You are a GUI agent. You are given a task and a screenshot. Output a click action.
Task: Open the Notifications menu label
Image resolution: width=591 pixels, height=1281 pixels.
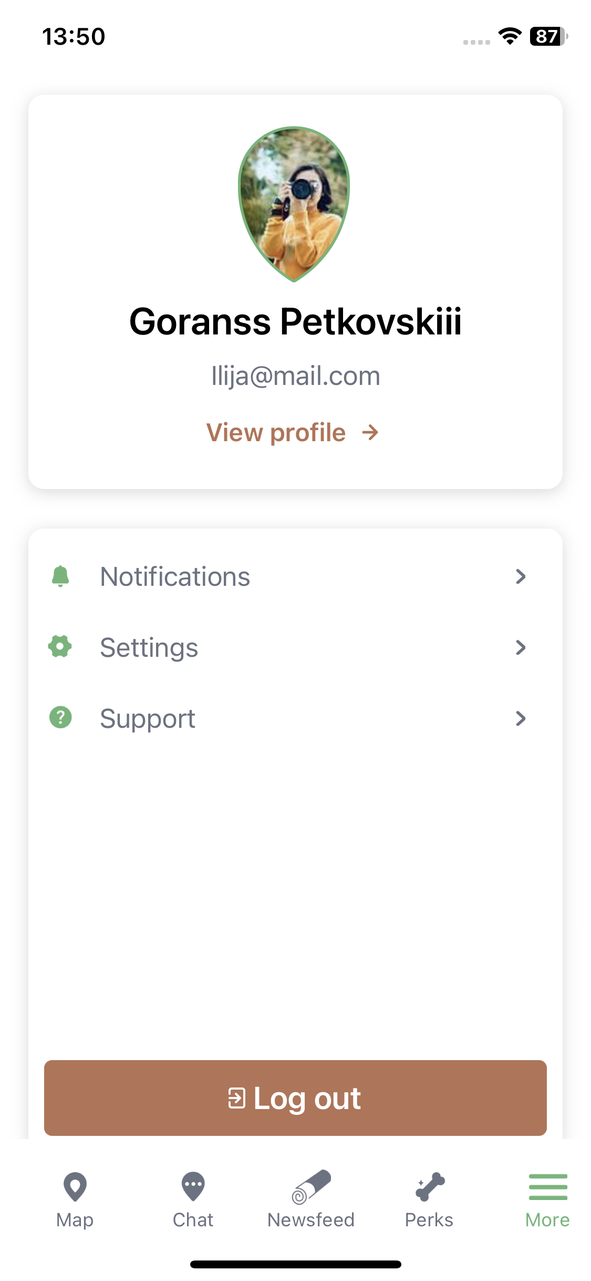pyautogui.click(x=175, y=577)
